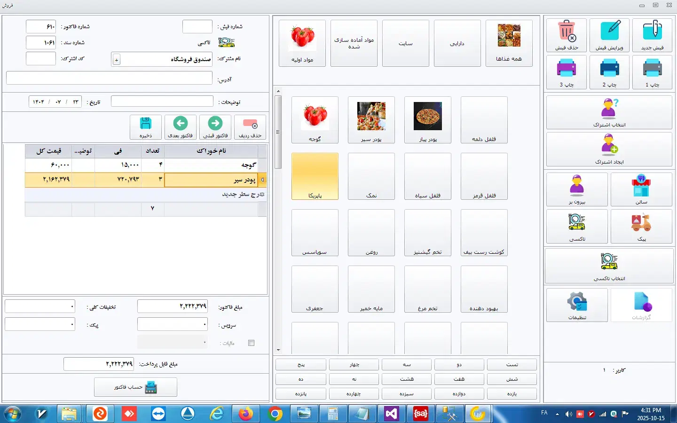The height and width of the screenshot is (423, 677).
Task: Edit the receipt via ویرایش فیش
Action: pos(609,34)
